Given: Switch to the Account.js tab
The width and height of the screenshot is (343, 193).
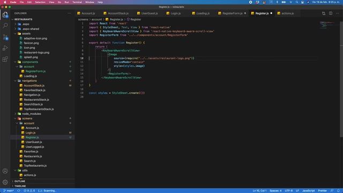Looking at the screenshot, I should point(88,13).
